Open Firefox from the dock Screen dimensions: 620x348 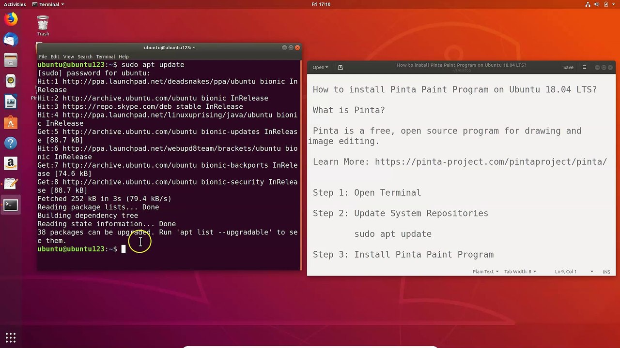[x=11, y=19]
